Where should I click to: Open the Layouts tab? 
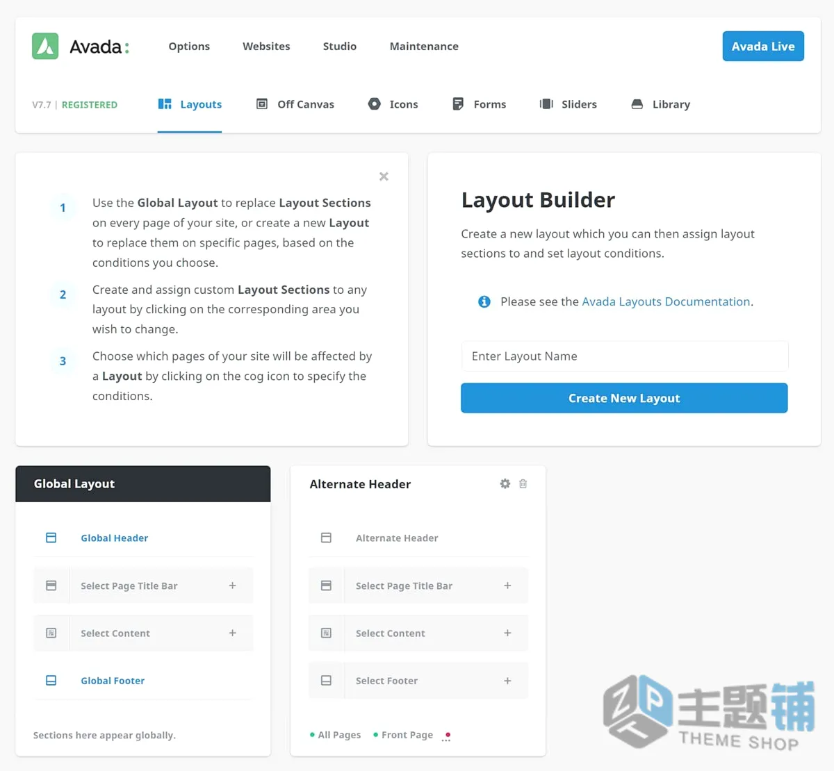pyautogui.click(x=190, y=104)
